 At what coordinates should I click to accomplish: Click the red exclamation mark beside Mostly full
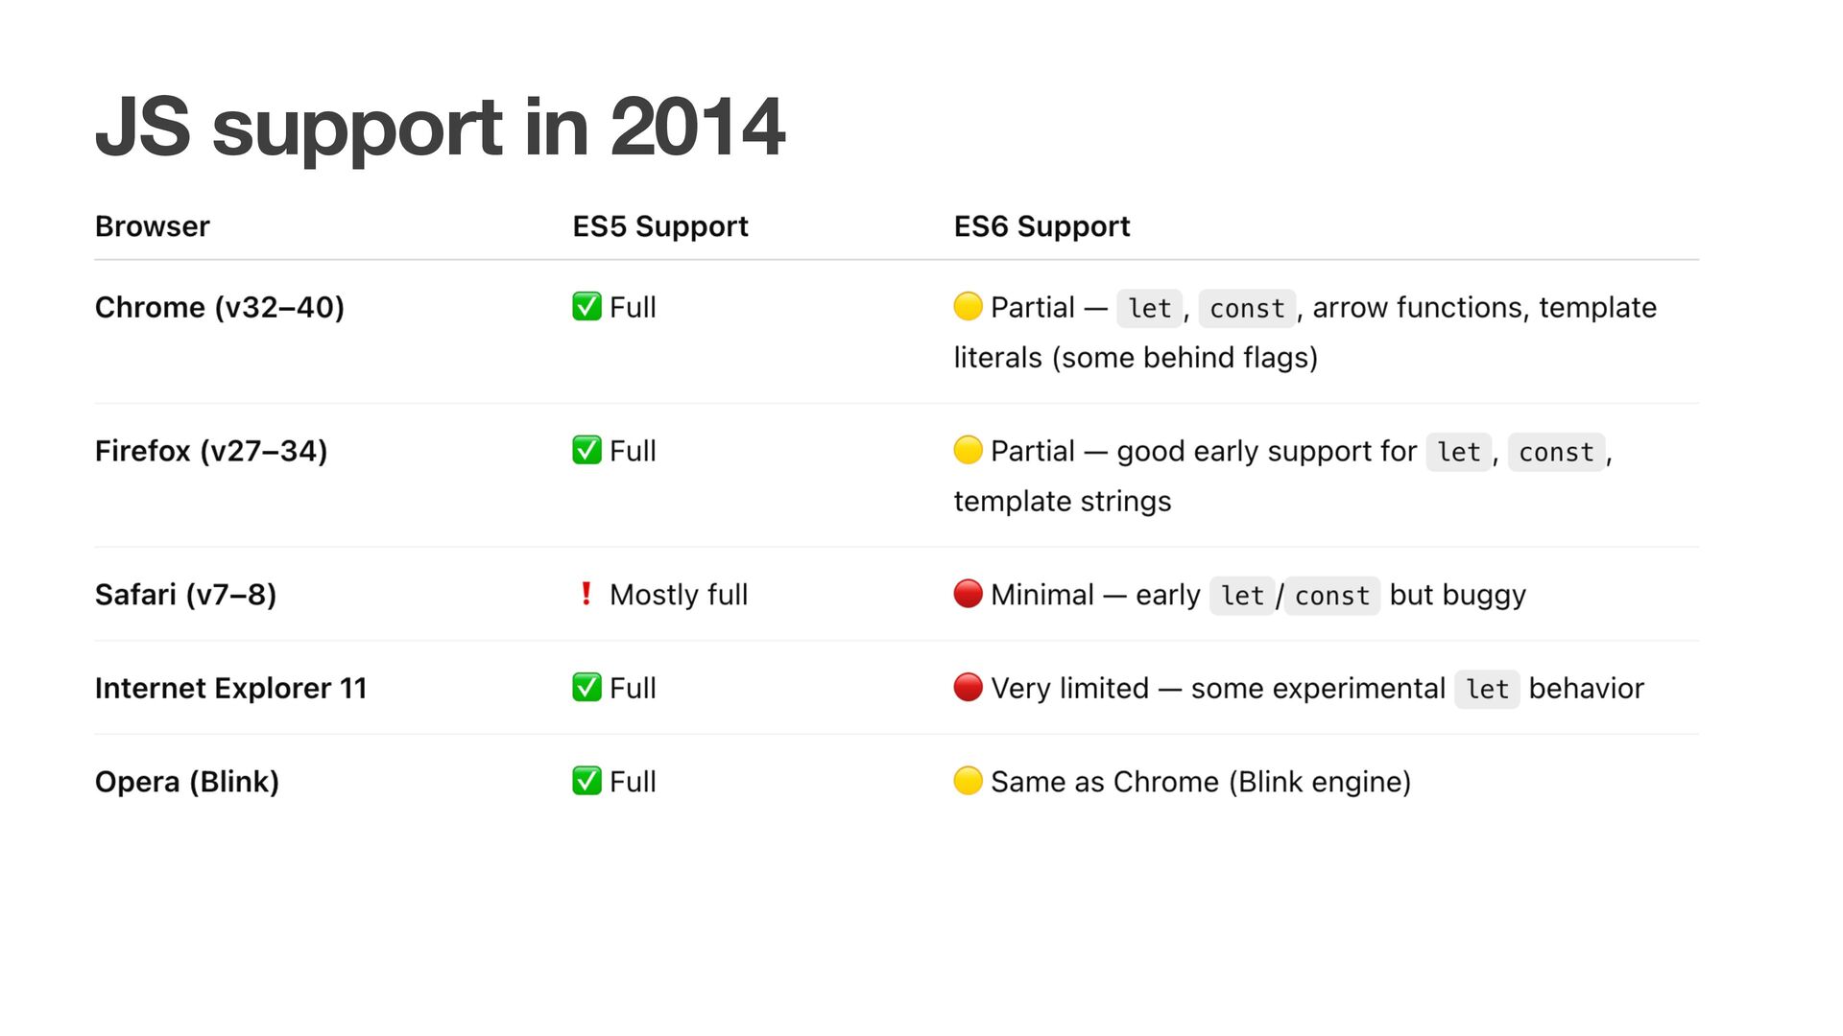pyautogui.click(x=586, y=594)
